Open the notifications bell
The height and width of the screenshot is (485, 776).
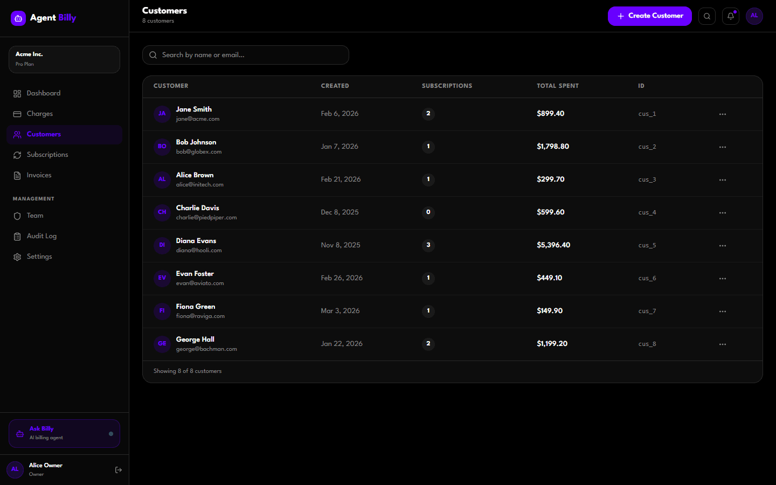pyautogui.click(x=730, y=16)
